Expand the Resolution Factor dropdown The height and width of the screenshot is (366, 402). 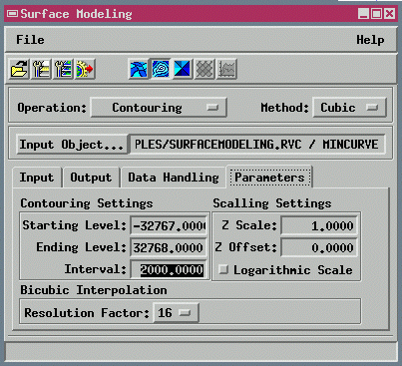coord(176,313)
